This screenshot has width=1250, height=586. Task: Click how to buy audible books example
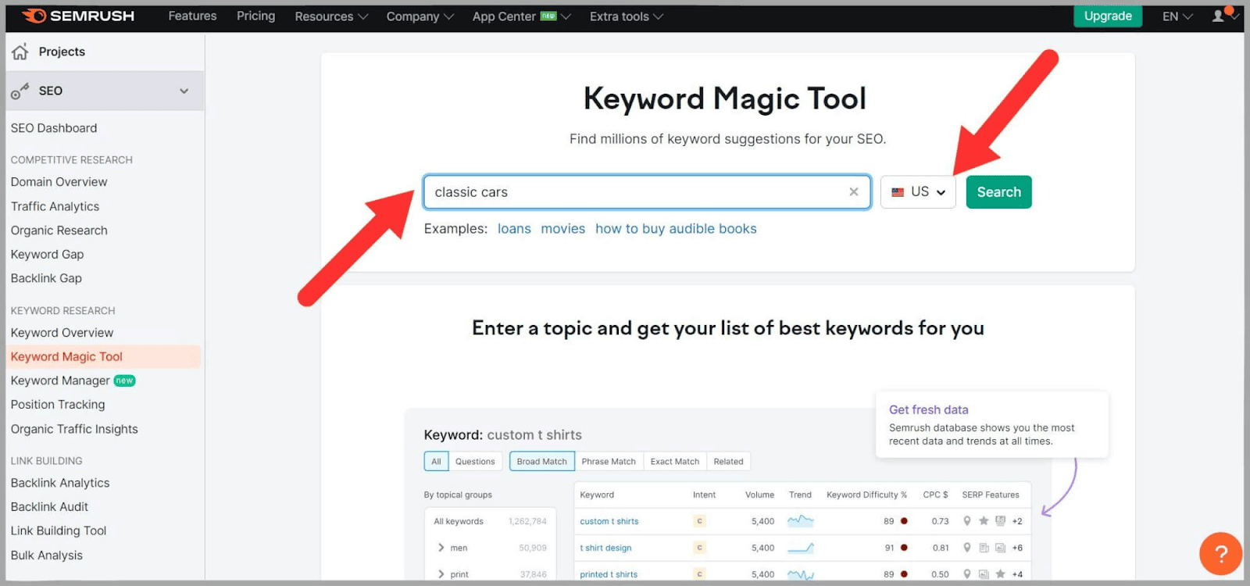[x=676, y=229]
